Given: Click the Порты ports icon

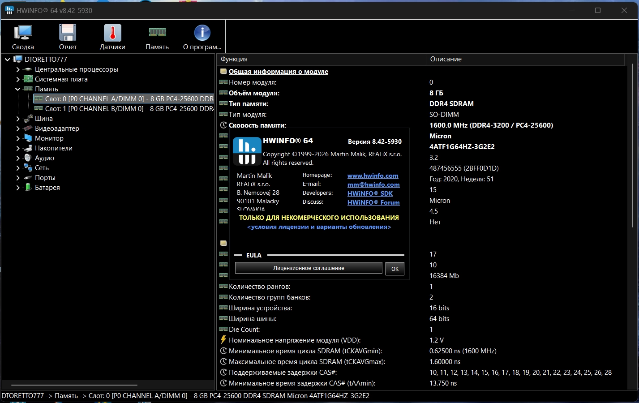Looking at the screenshot, I should pyautogui.click(x=28, y=178).
